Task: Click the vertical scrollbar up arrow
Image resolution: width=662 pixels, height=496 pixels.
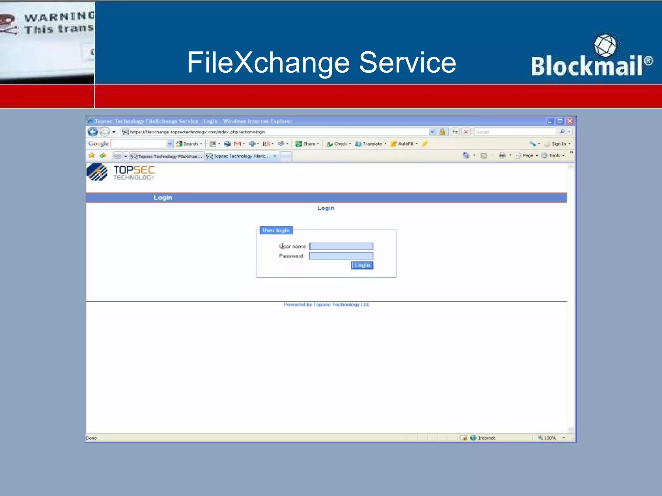Action: pos(571,166)
